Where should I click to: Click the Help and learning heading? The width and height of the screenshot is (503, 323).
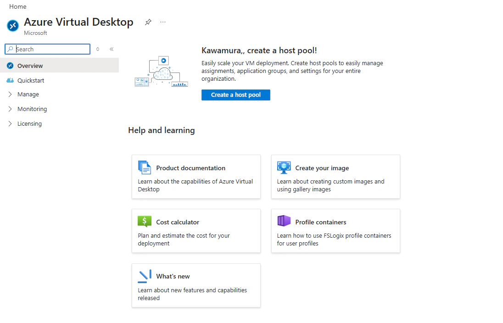162,130
